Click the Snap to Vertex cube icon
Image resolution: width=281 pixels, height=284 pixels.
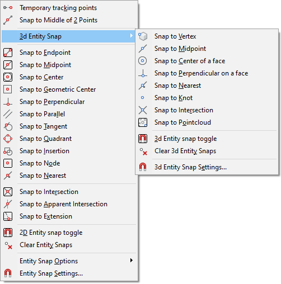point(143,36)
